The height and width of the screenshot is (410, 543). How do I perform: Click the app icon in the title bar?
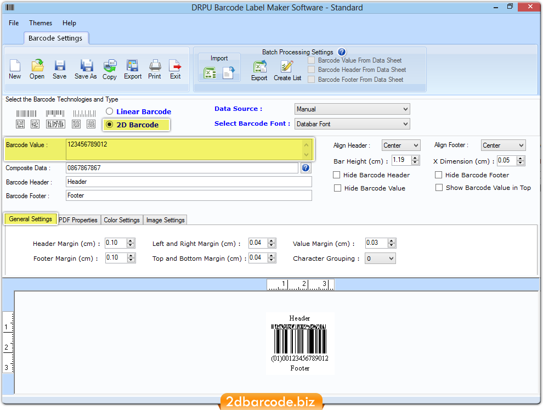click(x=10, y=7)
